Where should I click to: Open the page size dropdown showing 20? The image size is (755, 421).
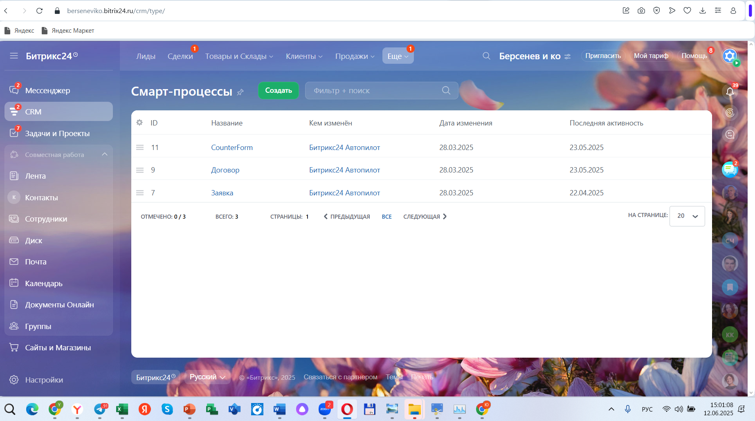687,216
